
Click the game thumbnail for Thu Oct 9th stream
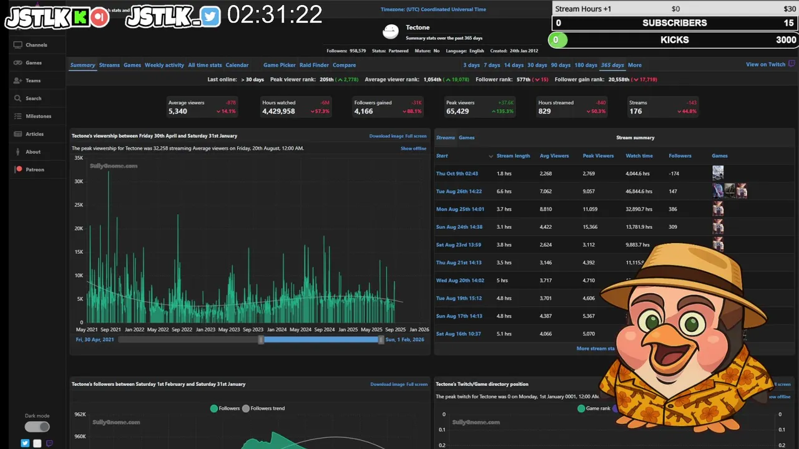718,173
